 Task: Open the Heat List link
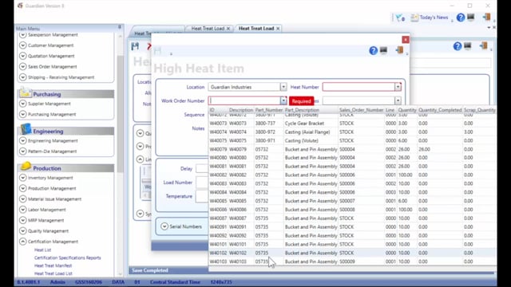point(42,250)
